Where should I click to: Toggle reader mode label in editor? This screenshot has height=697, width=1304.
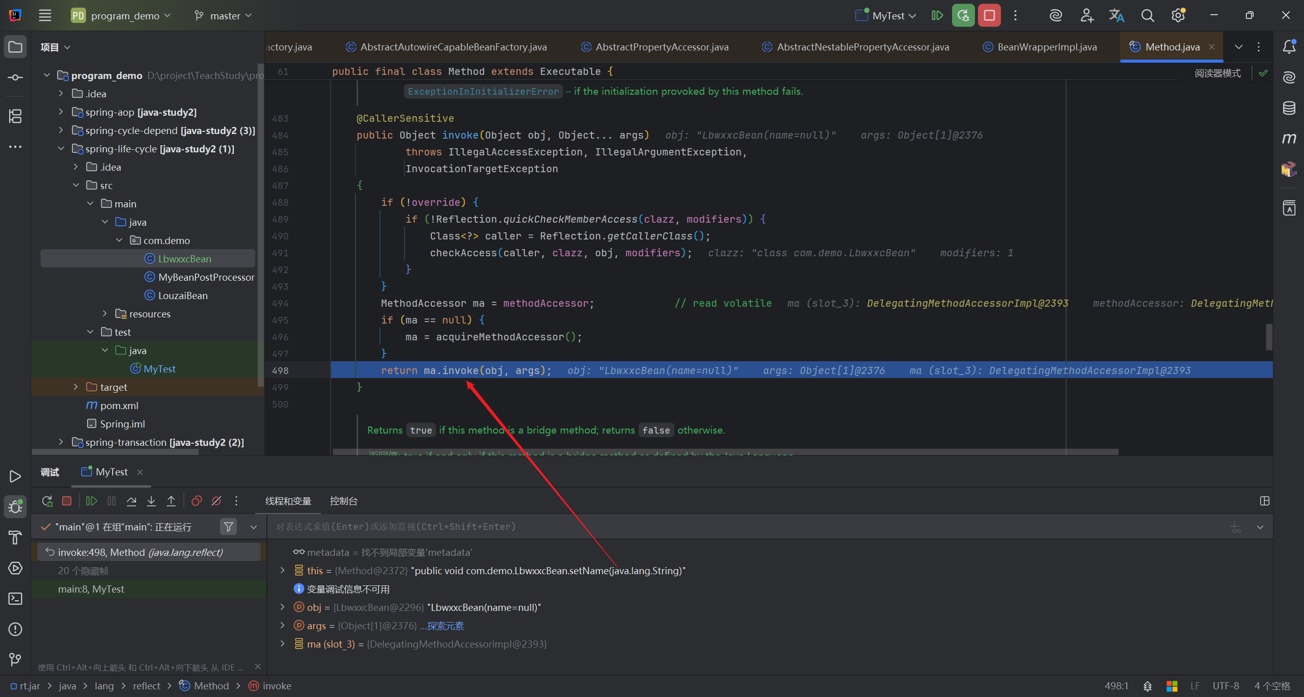click(x=1217, y=73)
